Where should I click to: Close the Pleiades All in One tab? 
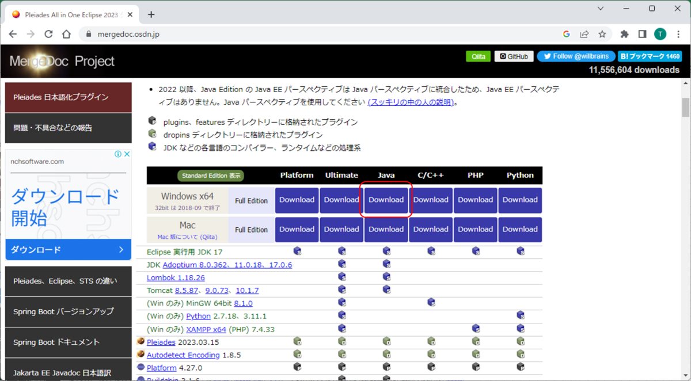(130, 14)
